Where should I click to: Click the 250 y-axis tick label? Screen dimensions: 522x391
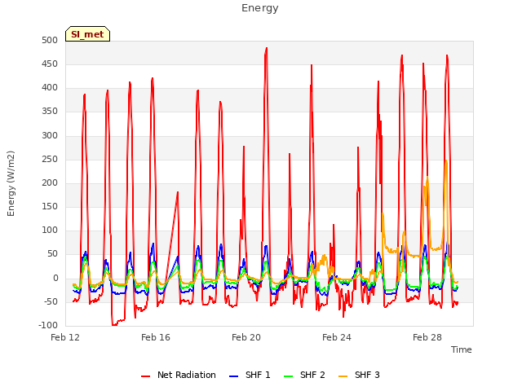click(x=50, y=160)
